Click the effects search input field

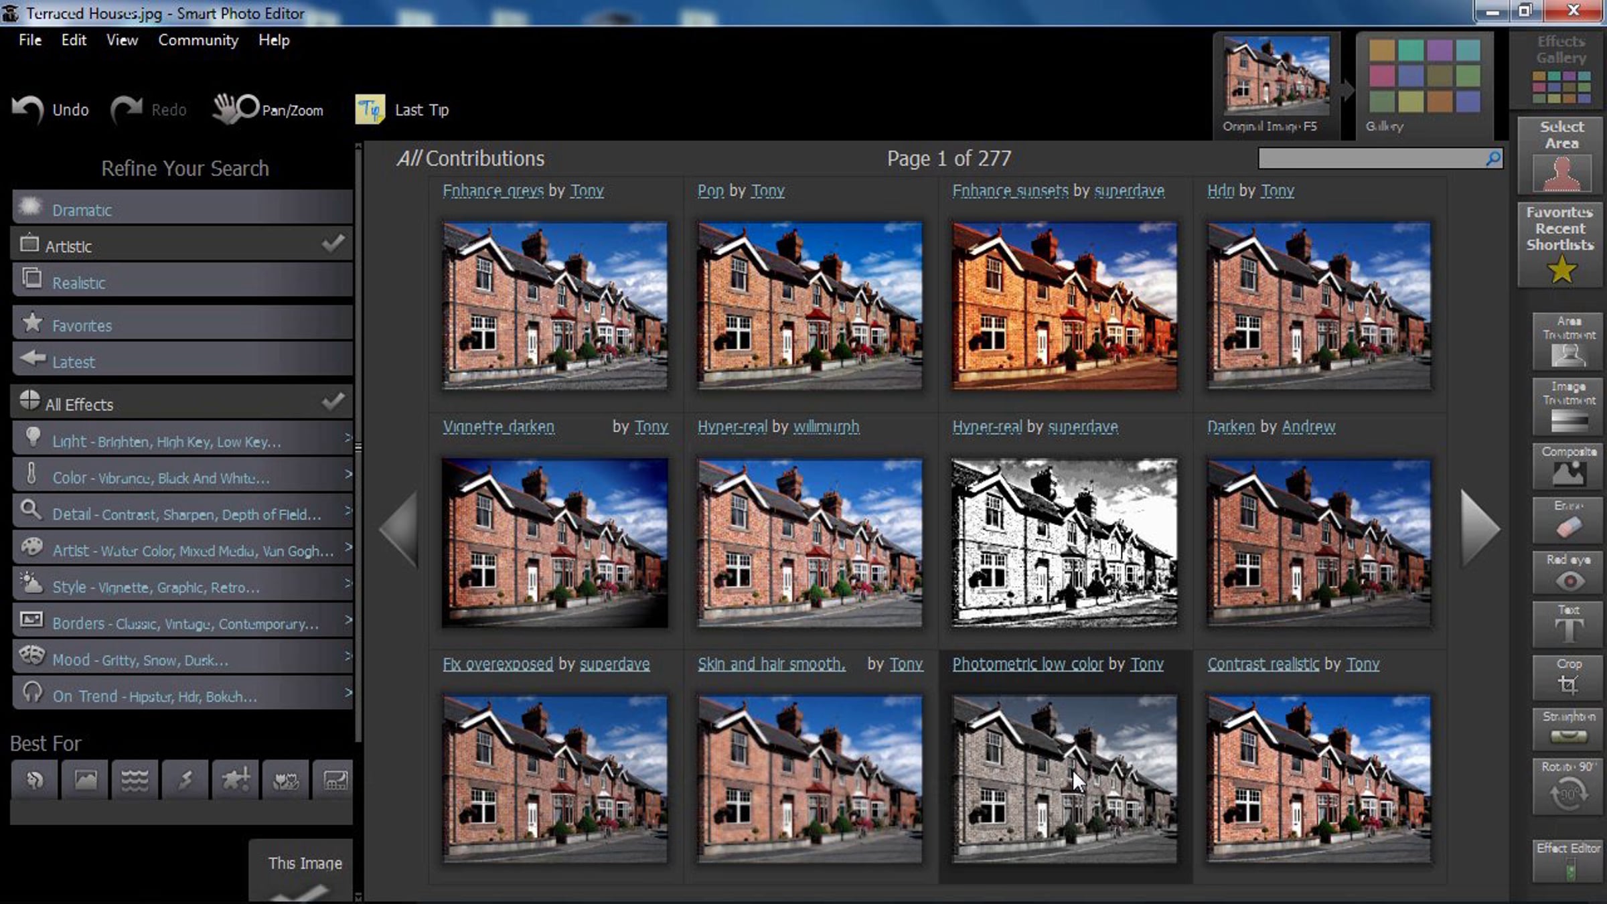[1370, 159]
